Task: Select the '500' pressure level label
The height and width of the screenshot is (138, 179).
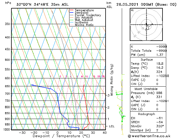Action: [7, 60]
